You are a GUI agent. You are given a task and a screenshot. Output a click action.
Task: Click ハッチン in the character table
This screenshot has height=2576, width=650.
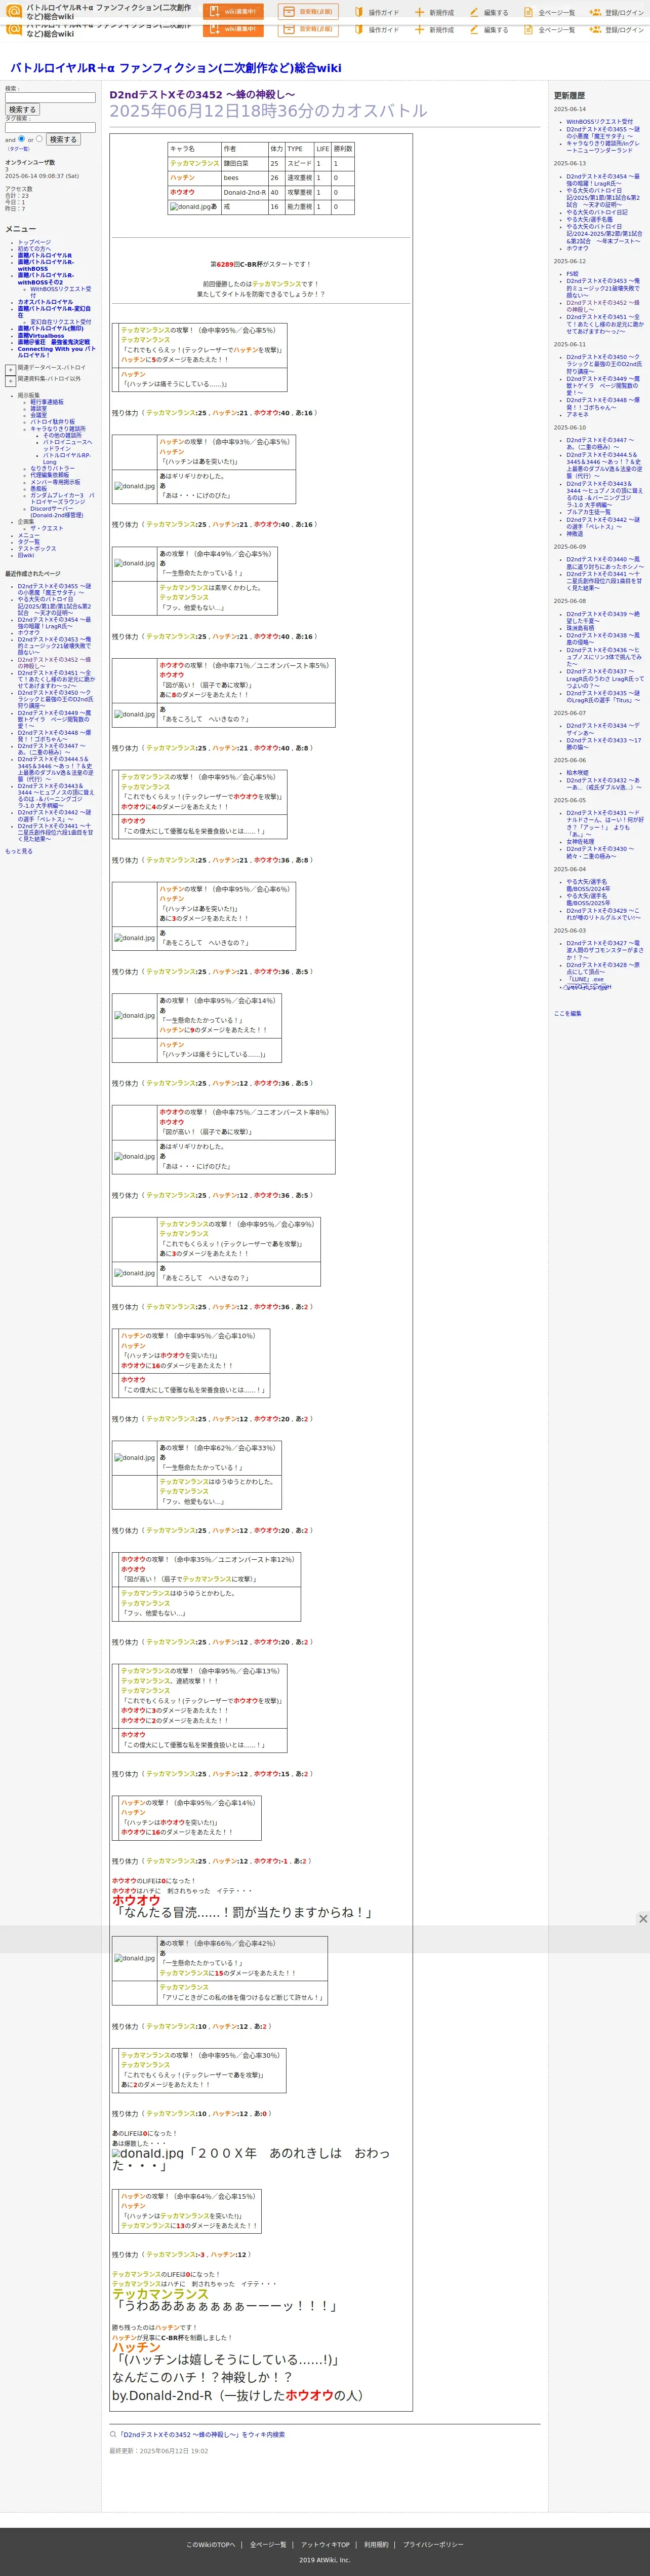pyautogui.click(x=182, y=177)
